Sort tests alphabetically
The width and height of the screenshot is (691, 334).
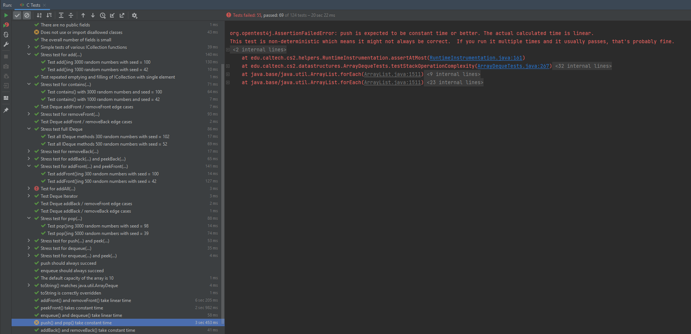[39, 15]
